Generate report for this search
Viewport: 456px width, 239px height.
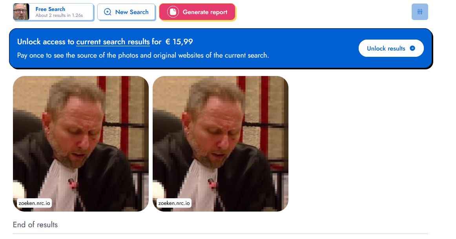tap(197, 12)
